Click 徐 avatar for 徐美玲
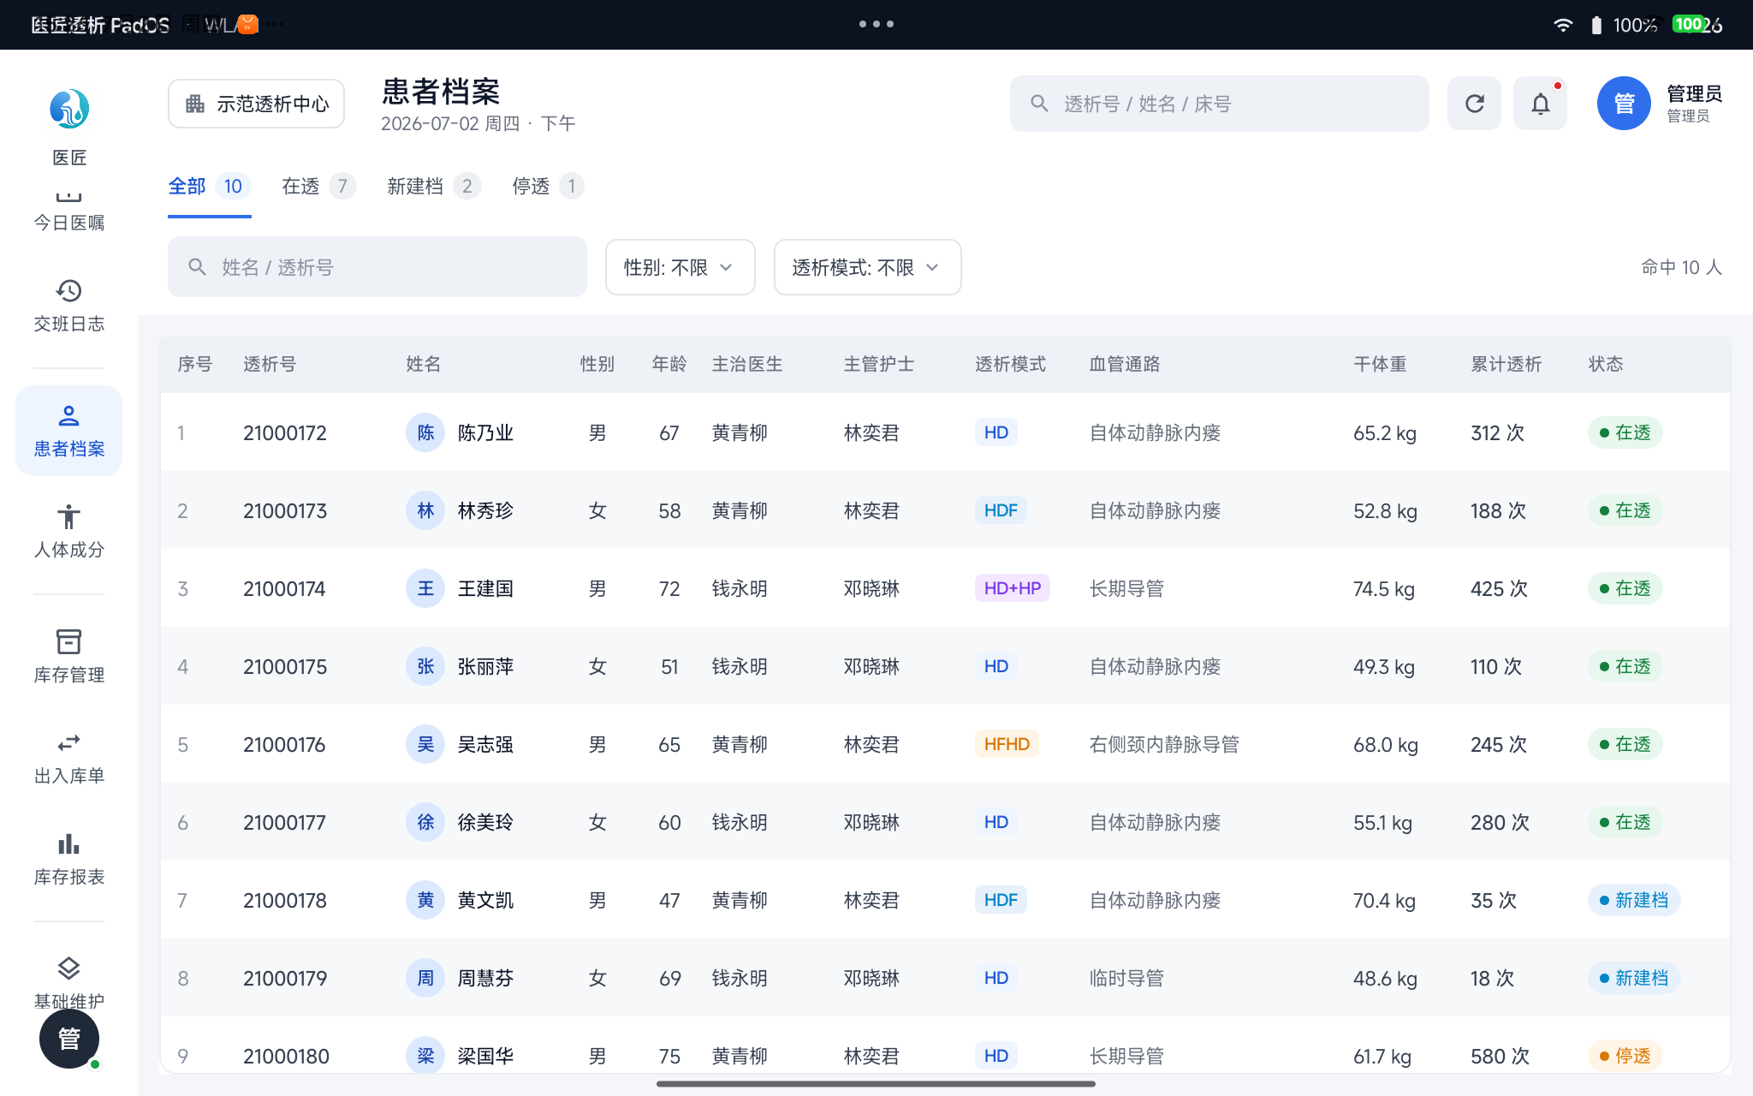This screenshot has width=1753, height=1096. coord(425,822)
